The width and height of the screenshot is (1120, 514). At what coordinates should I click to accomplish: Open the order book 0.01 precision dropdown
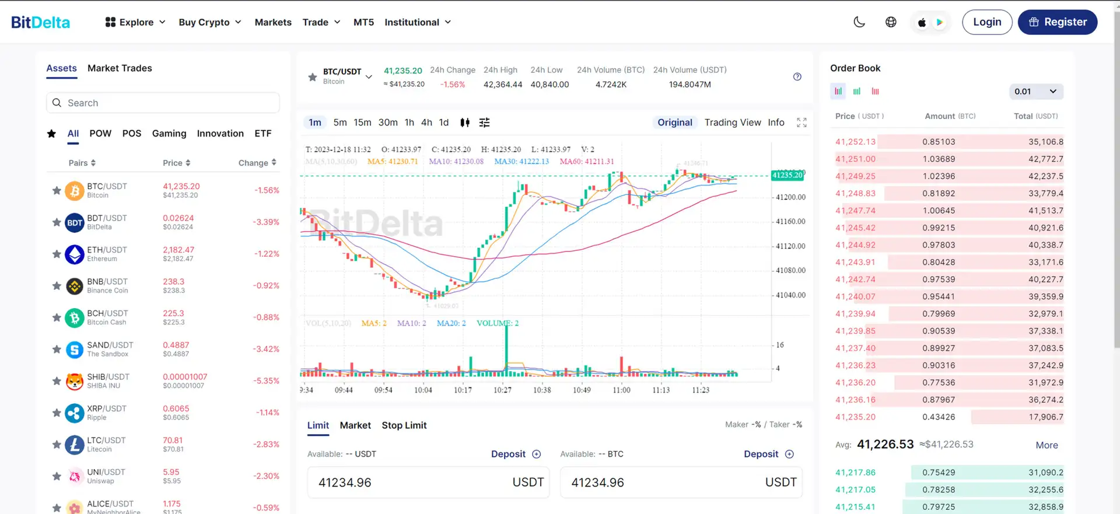(x=1036, y=92)
